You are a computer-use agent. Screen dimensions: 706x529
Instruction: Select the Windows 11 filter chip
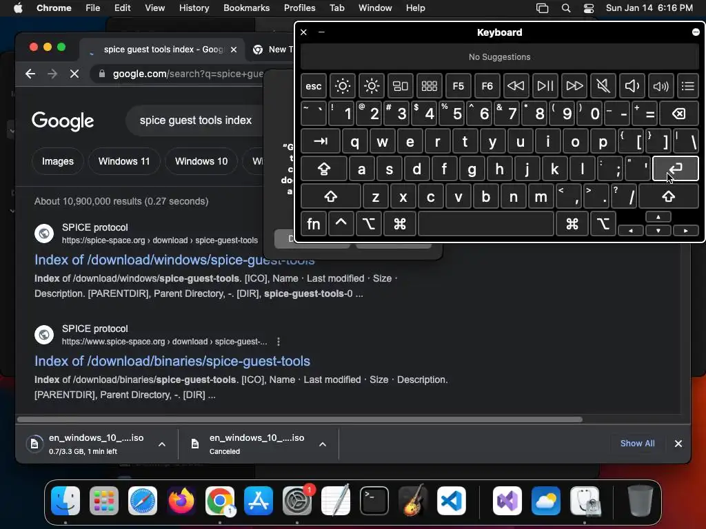(x=124, y=161)
